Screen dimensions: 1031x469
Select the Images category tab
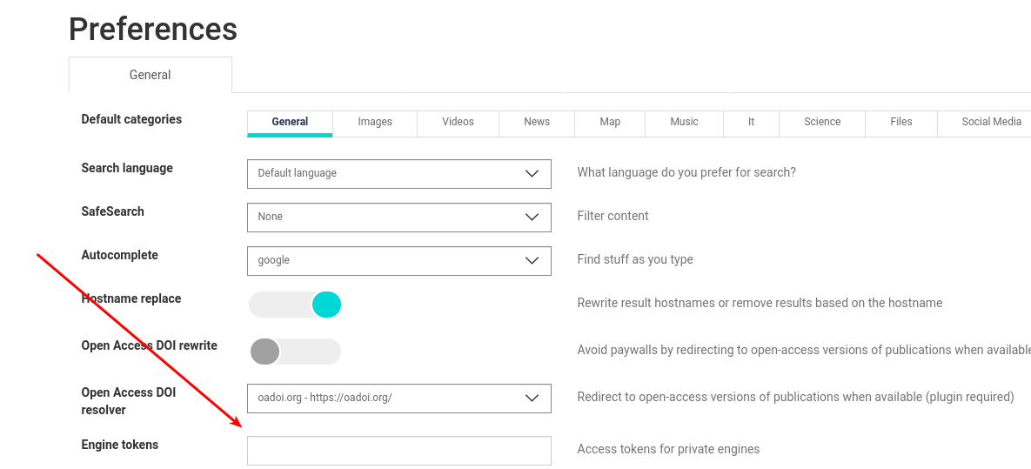375,122
